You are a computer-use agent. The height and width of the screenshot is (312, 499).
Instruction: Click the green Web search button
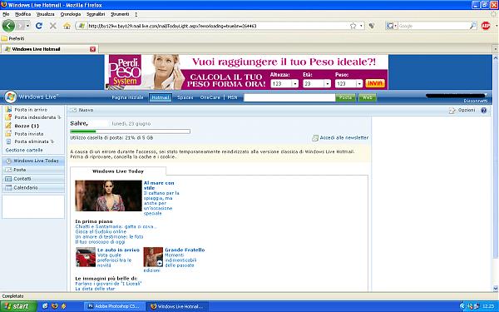point(368,97)
